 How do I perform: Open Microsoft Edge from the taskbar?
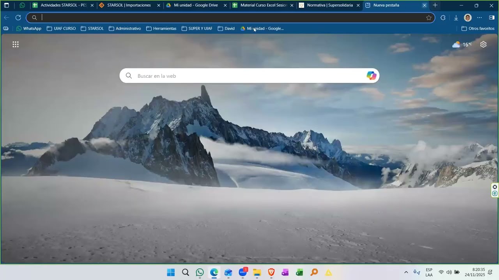click(214, 273)
